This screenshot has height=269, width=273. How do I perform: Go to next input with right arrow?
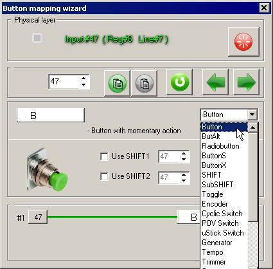[246, 82]
